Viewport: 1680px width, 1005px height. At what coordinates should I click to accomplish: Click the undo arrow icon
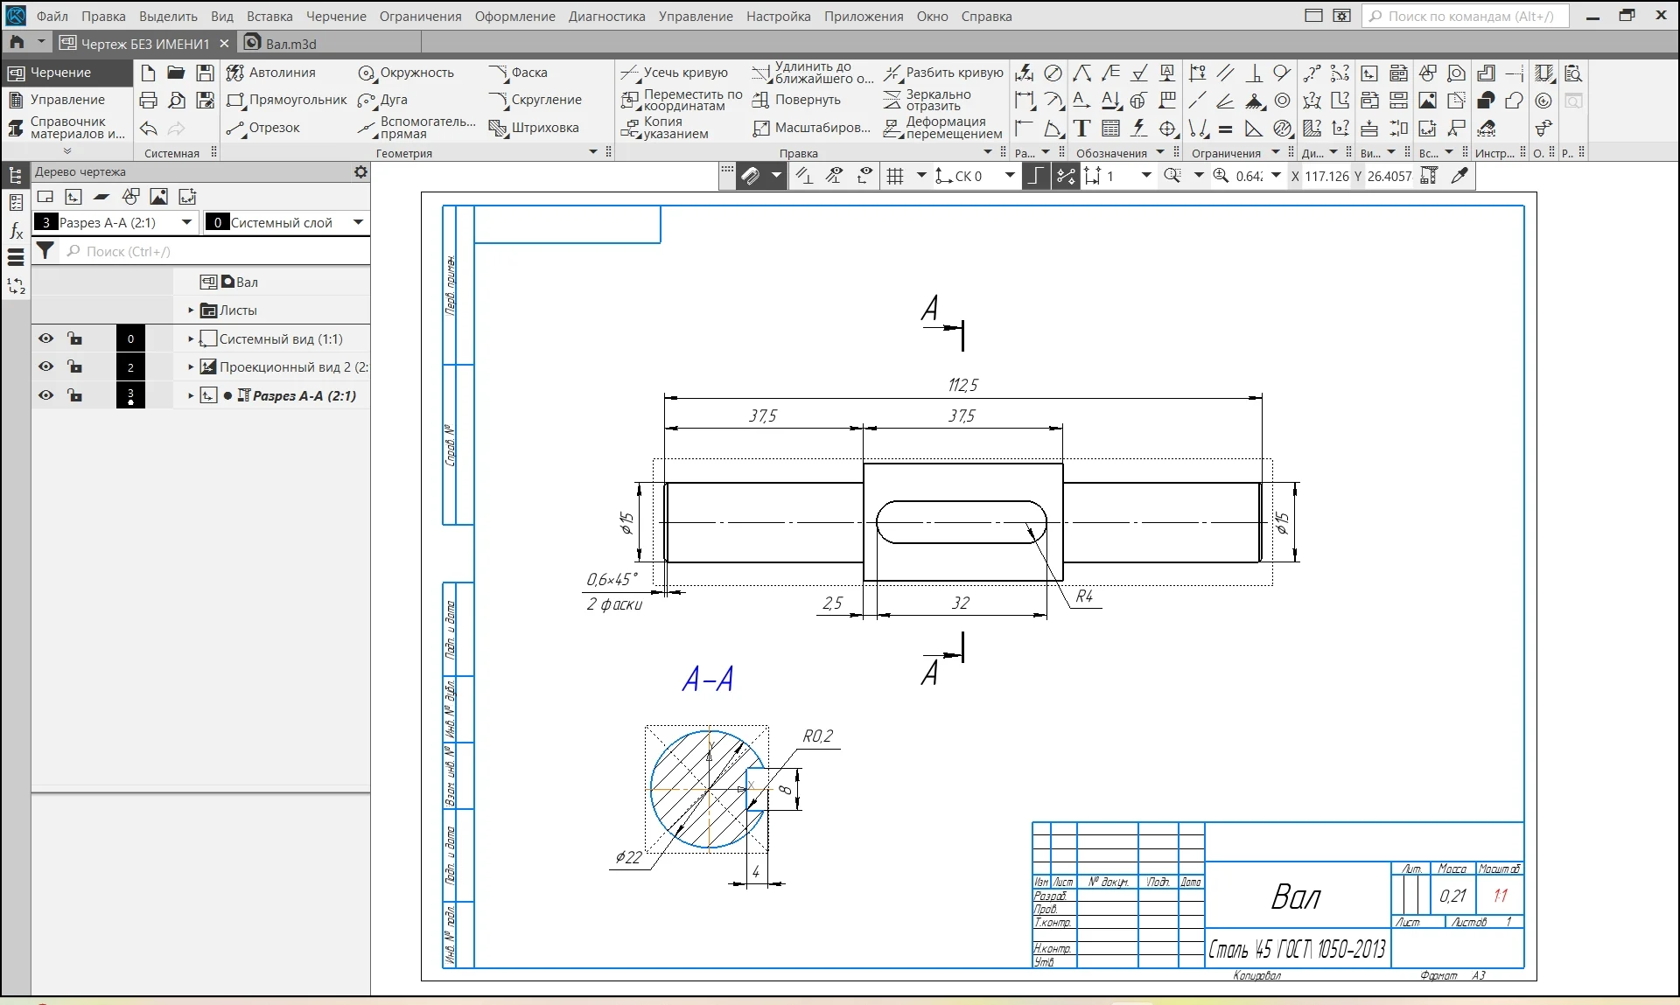149,129
